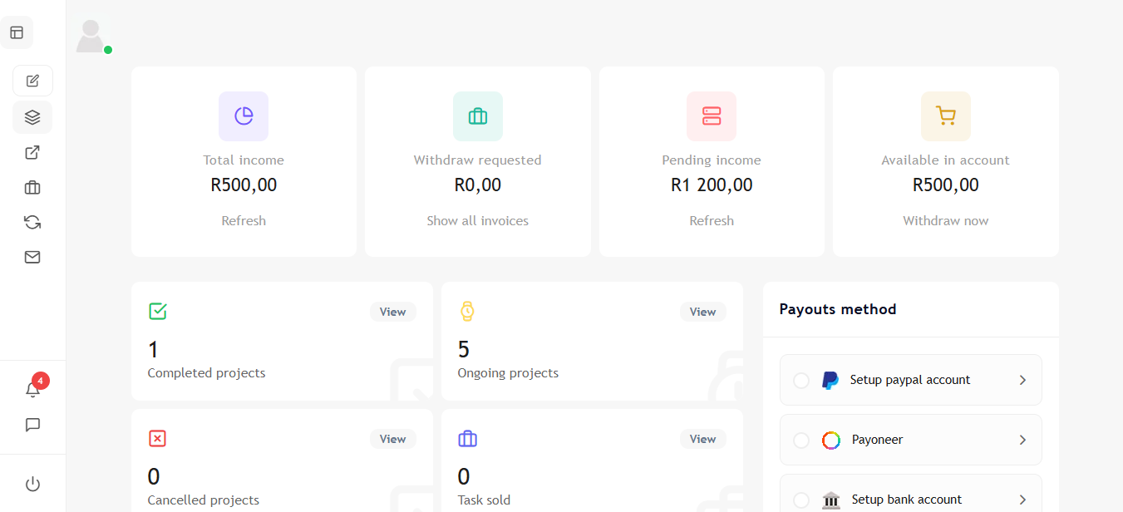Click the power logout icon
Image resolution: width=1123 pixels, height=512 pixels.
[32, 484]
